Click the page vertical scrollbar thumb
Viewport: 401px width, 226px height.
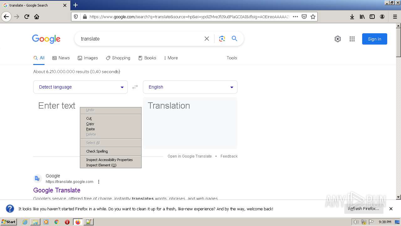[x=398, y=42]
